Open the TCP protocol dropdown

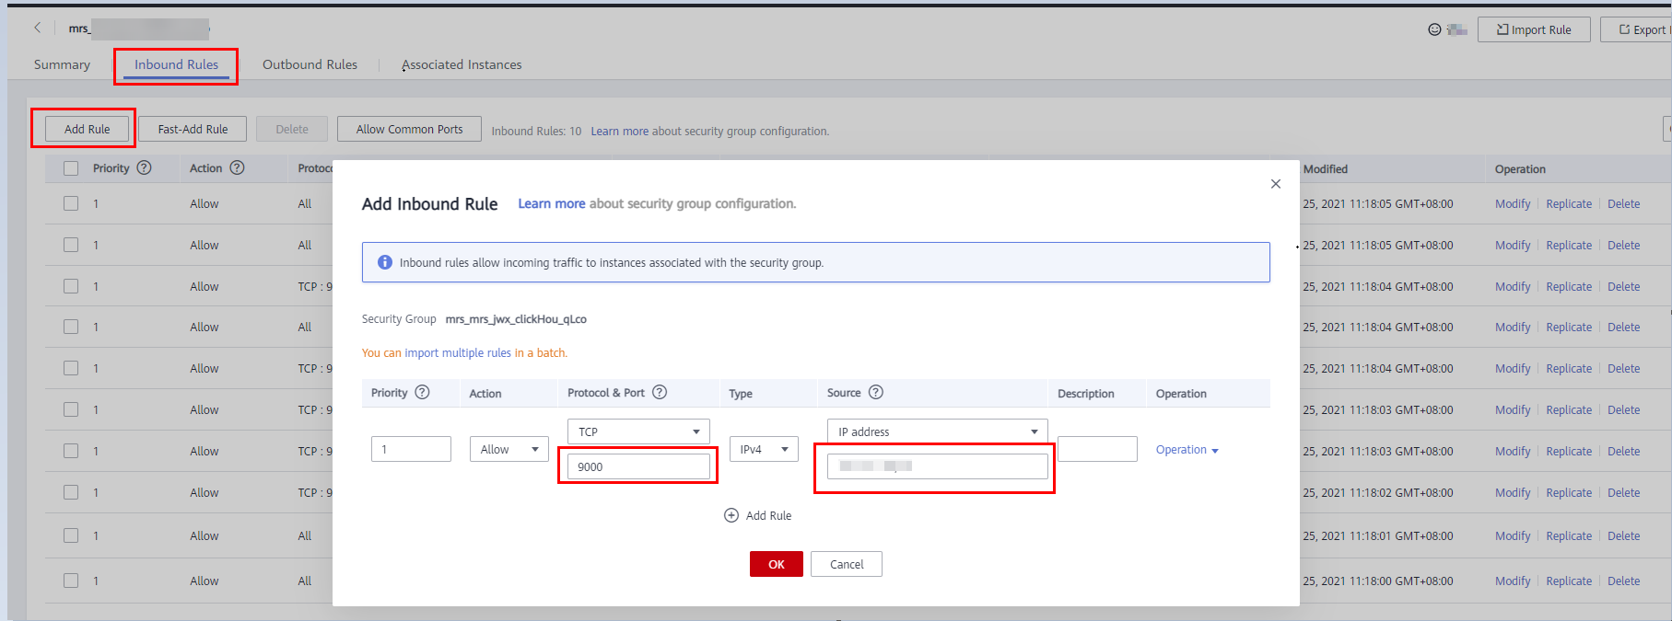click(638, 431)
